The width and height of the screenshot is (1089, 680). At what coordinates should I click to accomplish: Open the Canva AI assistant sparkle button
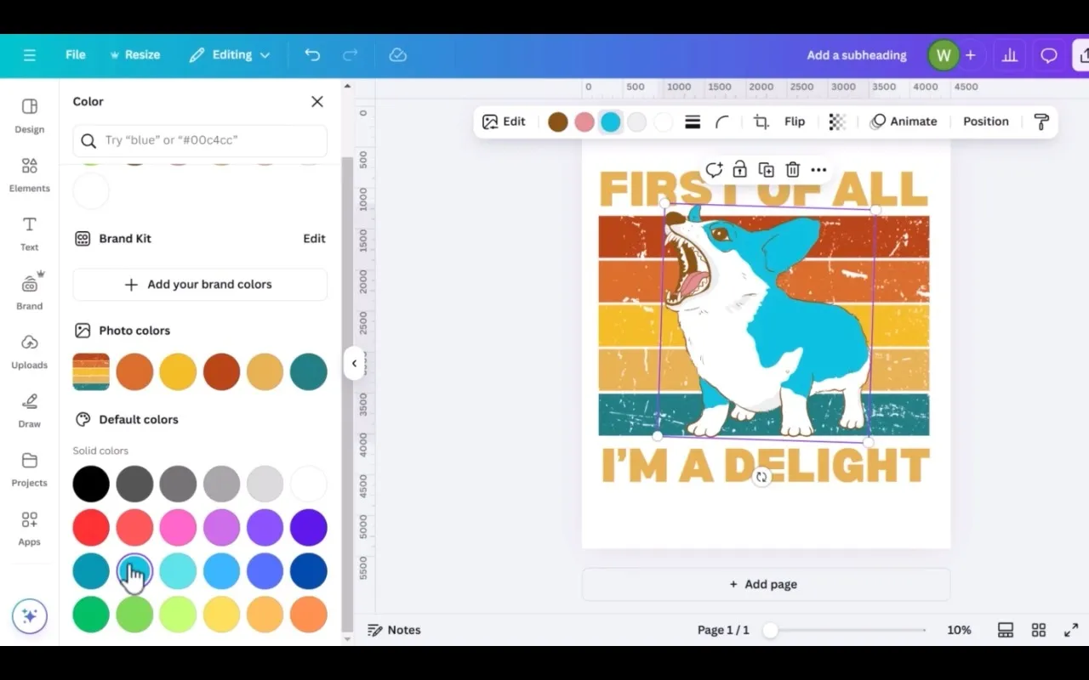[x=30, y=616]
